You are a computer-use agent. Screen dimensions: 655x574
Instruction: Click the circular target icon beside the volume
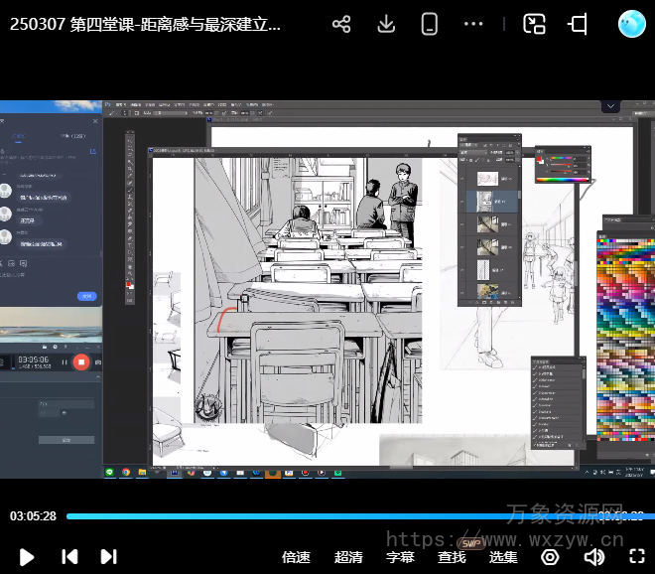[x=549, y=556]
